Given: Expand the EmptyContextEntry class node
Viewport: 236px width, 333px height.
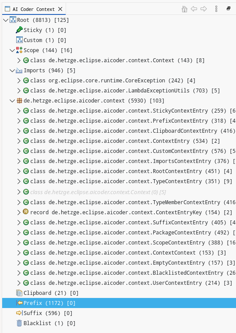Looking at the screenshot, I should pos(19,263).
